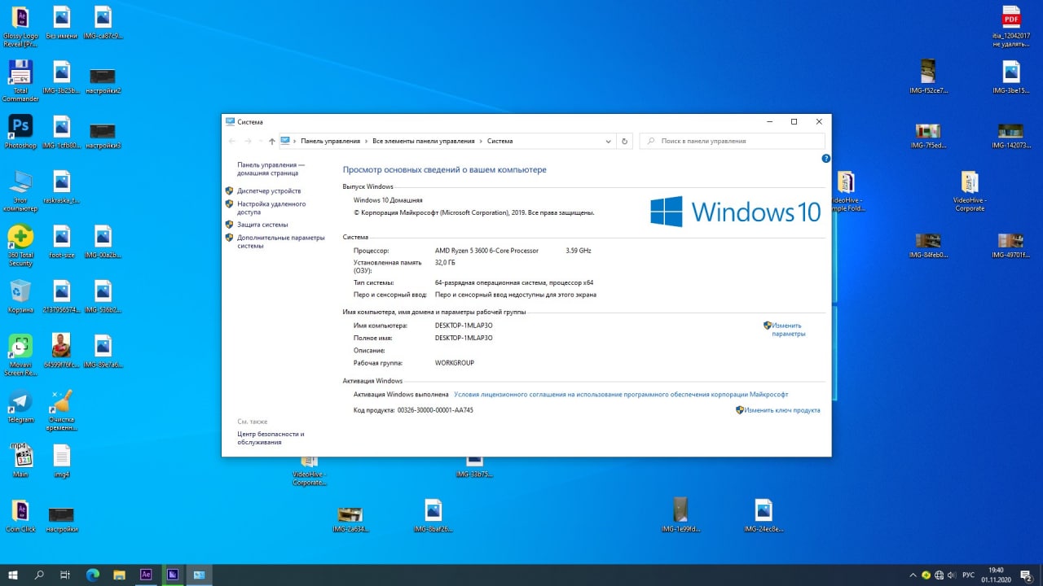
Task: Open System Protection link in sidebar
Action: pyautogui.click(x=262, y=225)
